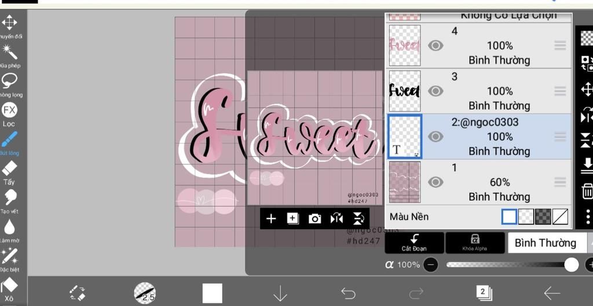Select the text layer 2 thumbnail
The width and height of the screenshot is (593, 306).
(x=405, y=137)
